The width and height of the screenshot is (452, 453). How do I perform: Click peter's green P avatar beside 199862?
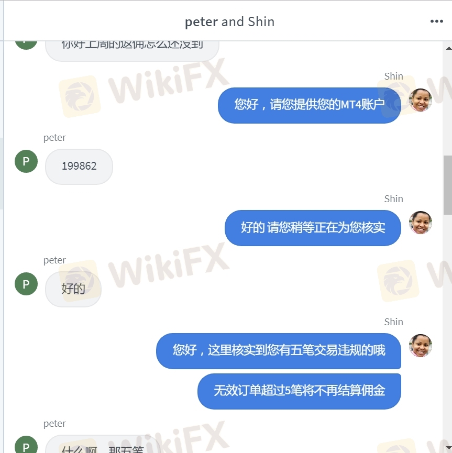(26, 161)
